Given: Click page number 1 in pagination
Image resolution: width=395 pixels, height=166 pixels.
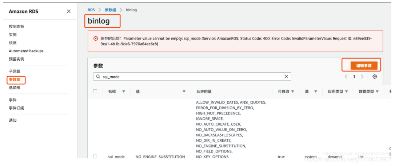Looking at the screenshot, I should click(354, 77).
